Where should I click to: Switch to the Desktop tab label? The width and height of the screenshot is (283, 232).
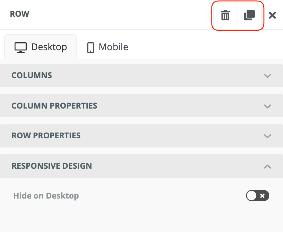[x=49, y=47]
